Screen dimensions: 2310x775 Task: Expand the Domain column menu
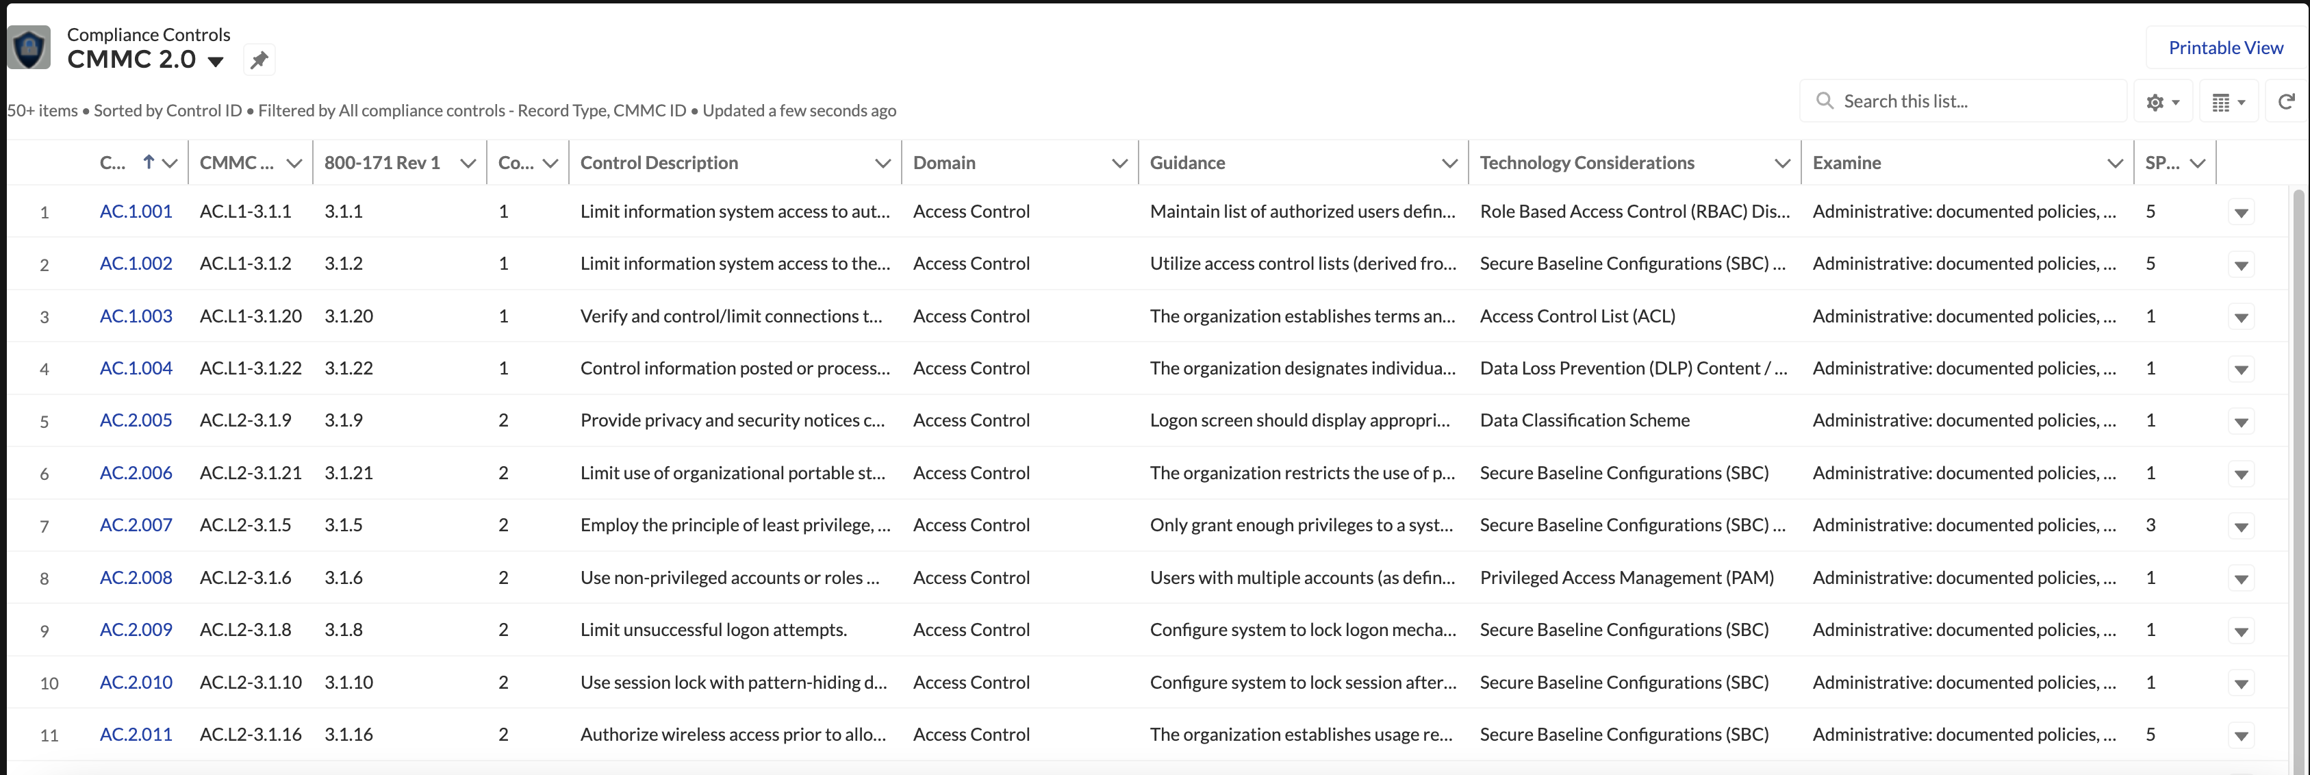tap(1118, 163)
